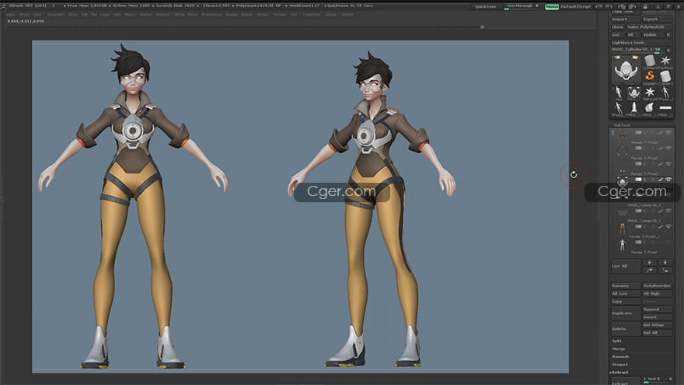Select the hair subtool thumbnail at list top
The width and height of the screenshot is (684, 385).
tap(622, 135)
